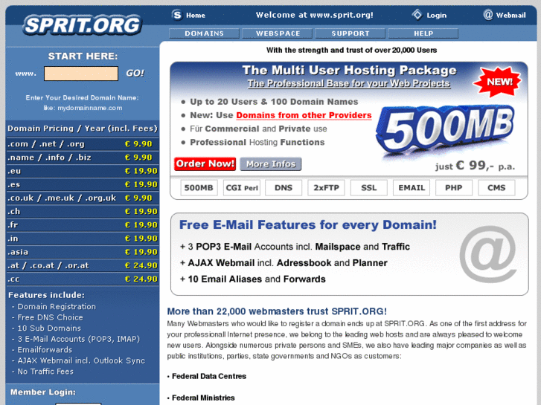Screen dimensions: 541x405
Task: Select the .at / .co.at / .or.at row
Action: click(x=83, y=265)
